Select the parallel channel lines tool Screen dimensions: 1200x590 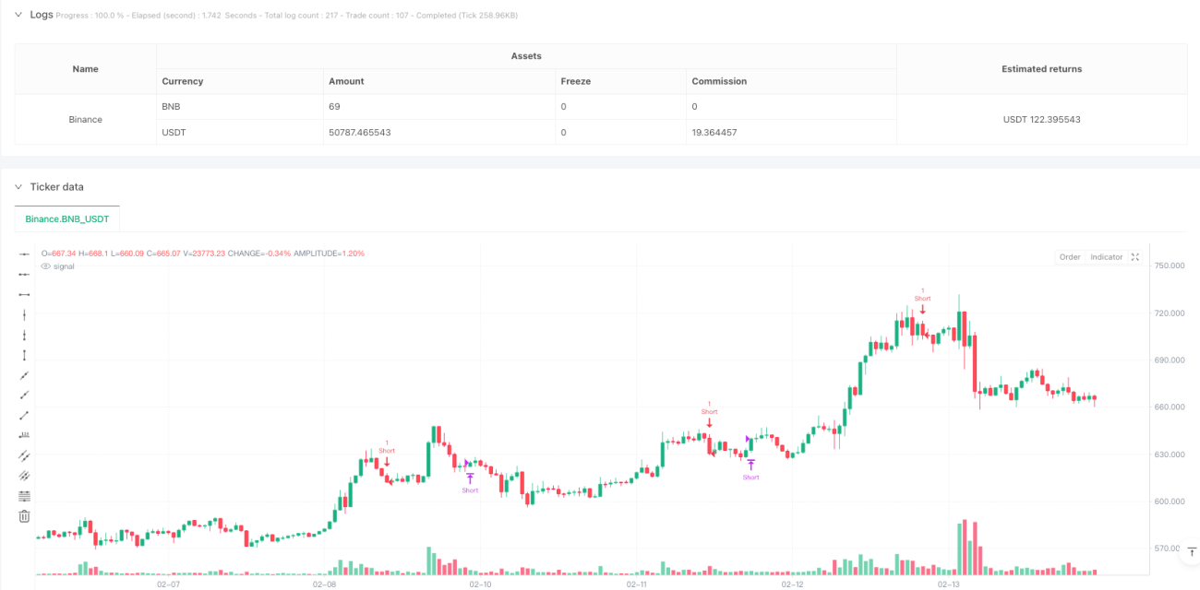[x=25, y=455]
